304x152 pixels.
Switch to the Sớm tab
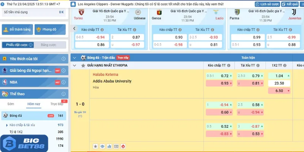[11, 104]
